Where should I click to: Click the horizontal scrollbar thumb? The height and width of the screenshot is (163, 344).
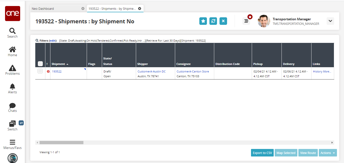61,142
